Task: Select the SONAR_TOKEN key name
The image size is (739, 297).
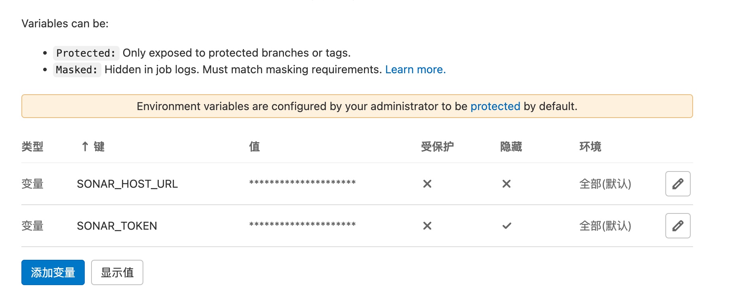Action: (117, 226)
